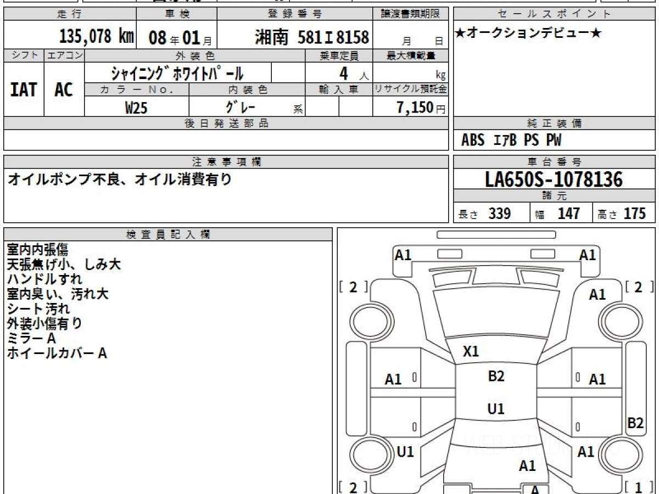Click the U1 mark near the bottom-left wheel
The height and width of the screenshot is (494, 659).
click(405, 452)
